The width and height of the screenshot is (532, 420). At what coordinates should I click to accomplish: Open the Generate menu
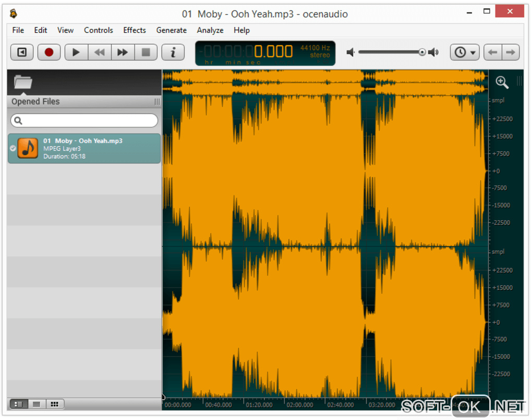[x=172, y=30]
